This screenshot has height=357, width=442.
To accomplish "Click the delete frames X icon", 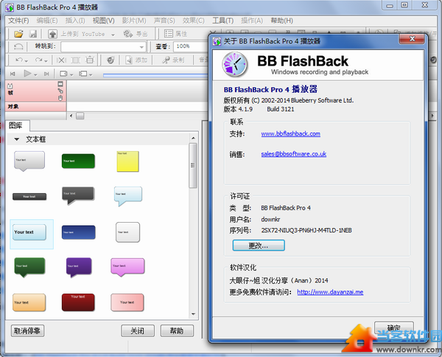I will coord(61,60).
